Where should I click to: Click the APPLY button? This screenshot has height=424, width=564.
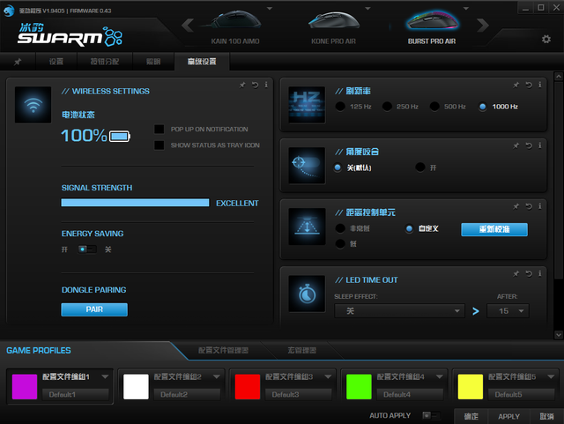click(x=508, y=416)
